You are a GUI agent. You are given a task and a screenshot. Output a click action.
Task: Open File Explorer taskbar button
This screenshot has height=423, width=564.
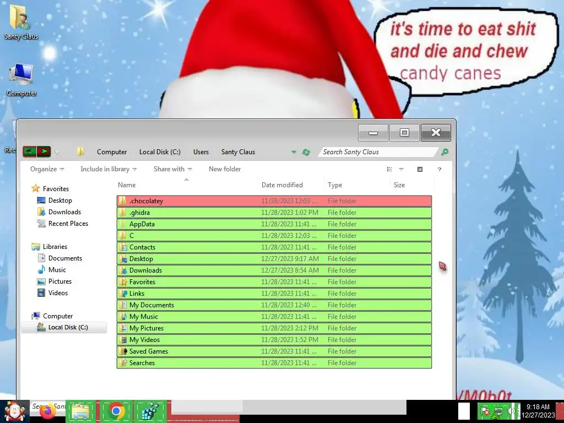click(80, 411)
